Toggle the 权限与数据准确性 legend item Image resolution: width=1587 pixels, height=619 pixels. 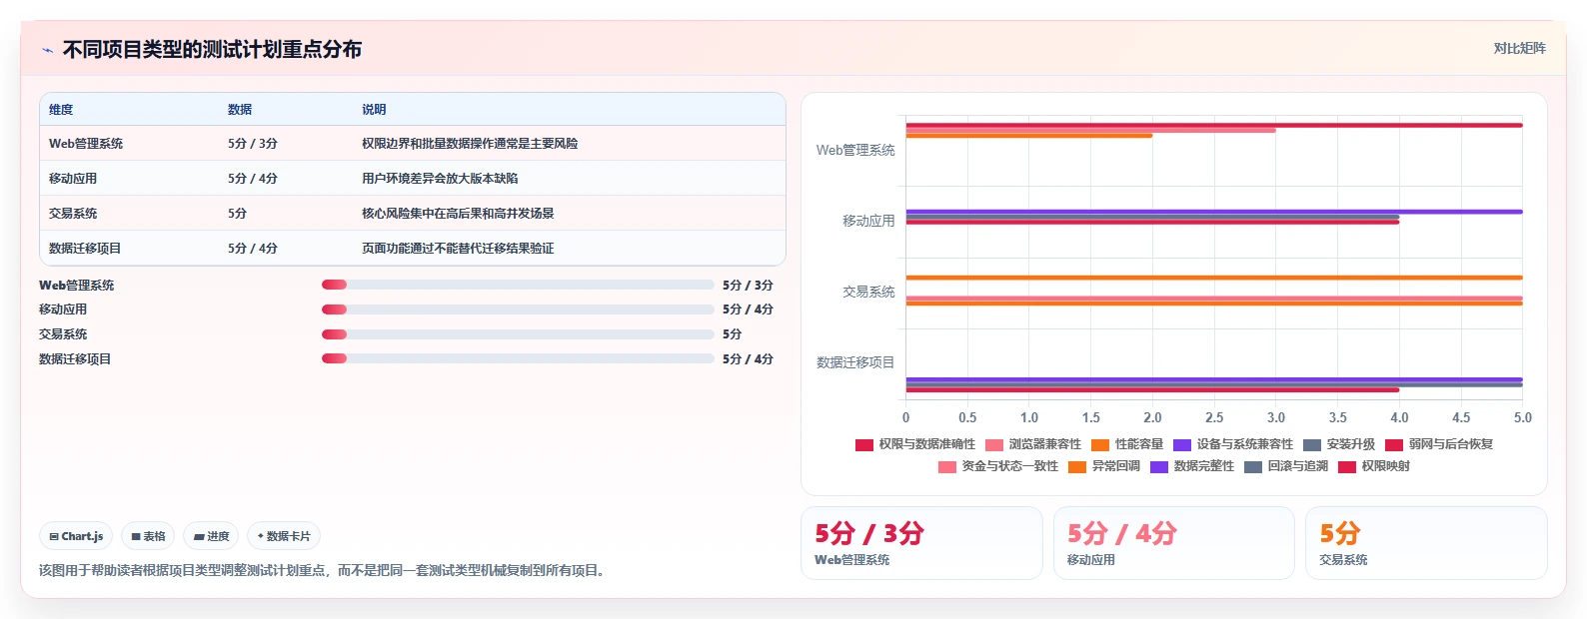pyautogui.click(x=915, y=444)
